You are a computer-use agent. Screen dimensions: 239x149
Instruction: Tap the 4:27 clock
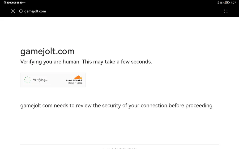click(x=233, y=3)
